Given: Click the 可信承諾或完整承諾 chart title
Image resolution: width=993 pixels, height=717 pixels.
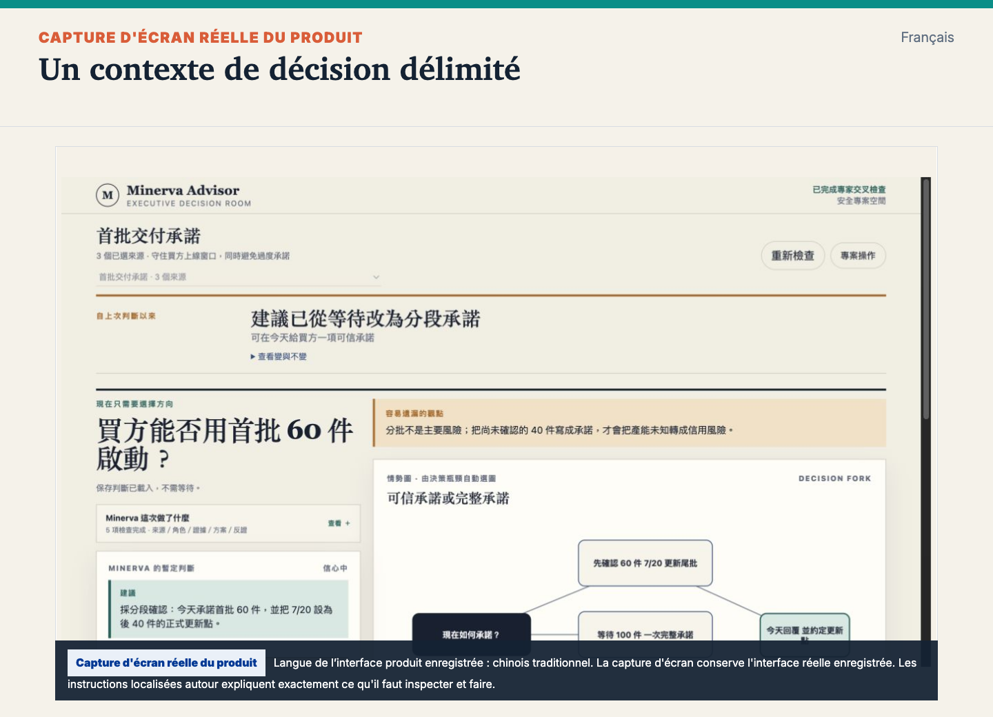Looking at the screenshot, I should coord(448,498).
